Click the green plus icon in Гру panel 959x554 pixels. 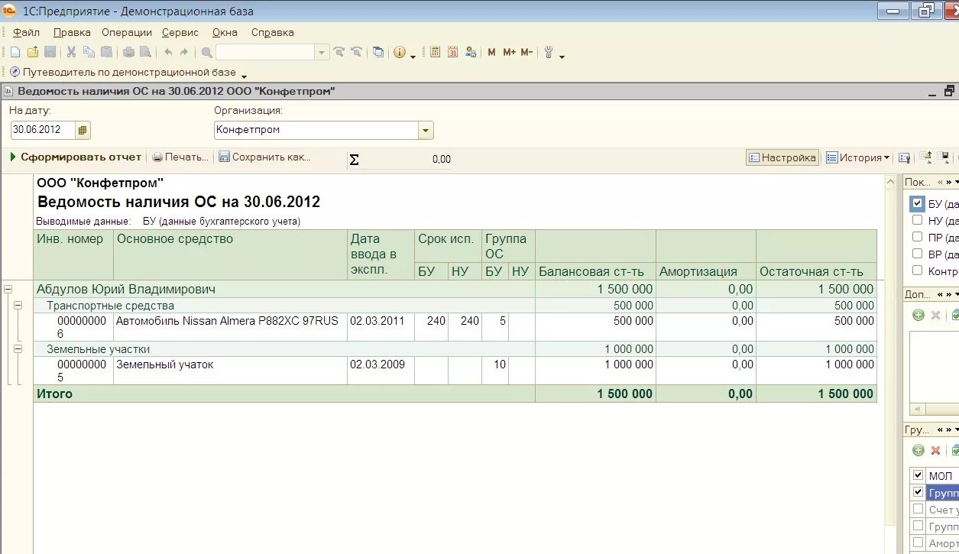point(919,451)
